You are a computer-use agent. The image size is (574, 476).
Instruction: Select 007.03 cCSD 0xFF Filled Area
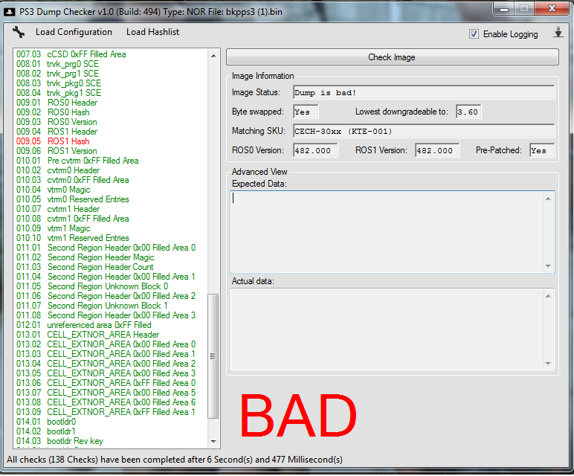pyautogui.click(x=71, y=54)
